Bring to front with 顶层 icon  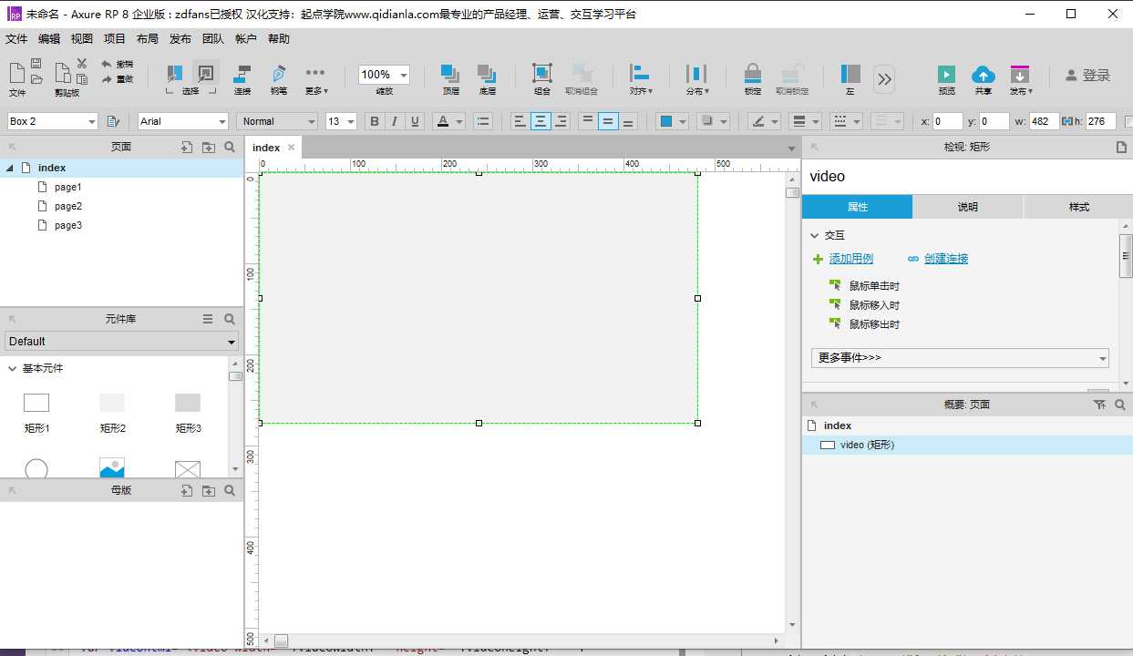450,75
